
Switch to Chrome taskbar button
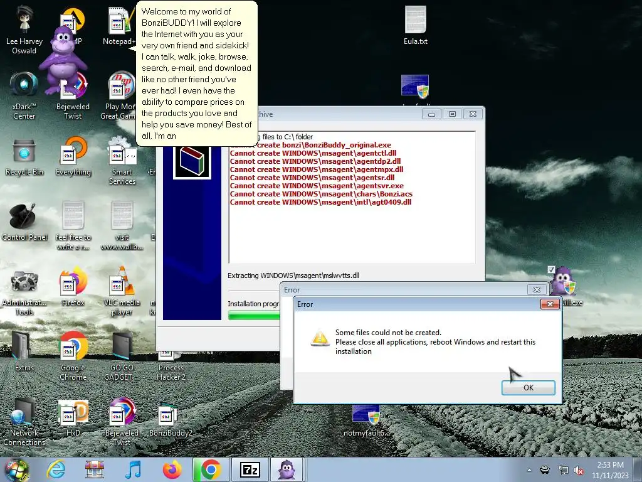click(x=211, y=469)
